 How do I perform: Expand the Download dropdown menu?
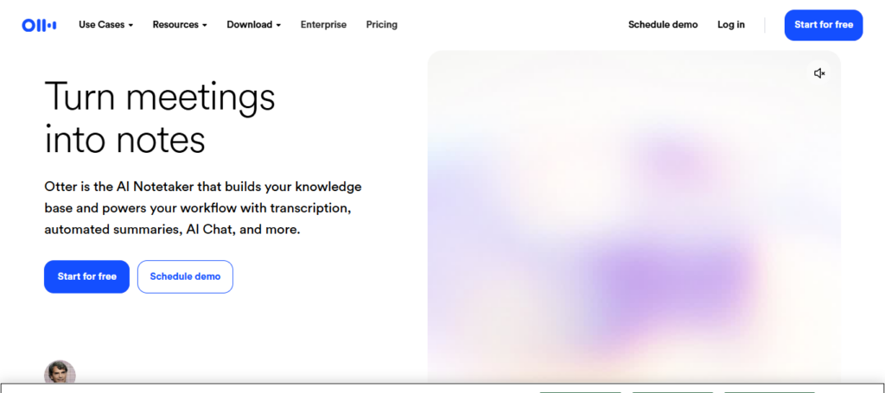coord(253,25)
